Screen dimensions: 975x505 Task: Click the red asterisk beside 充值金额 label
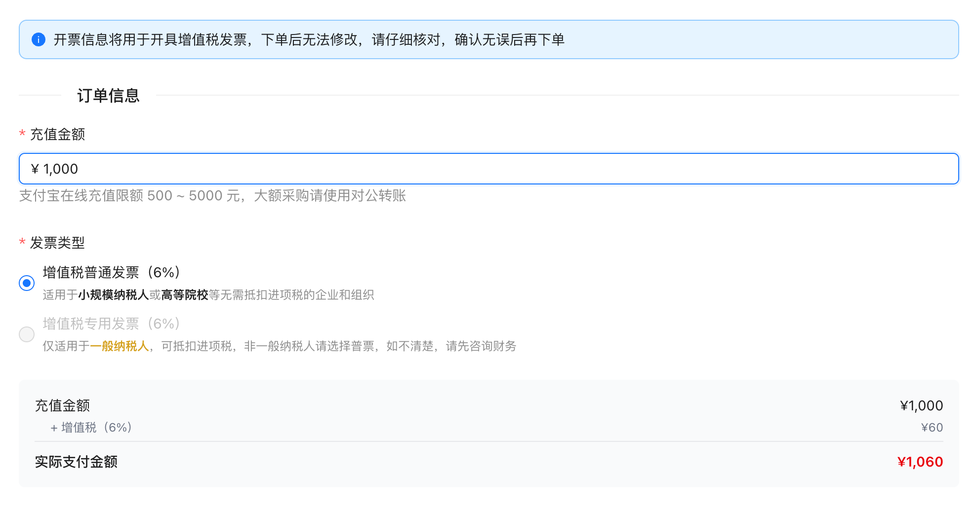click(x=22, y=134)
